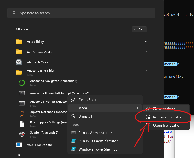Image resolution: width=194 pixels, height=158 pixels.
Task: Collapse the Anaconda3 (64-bit) folder
Action: (146, 70)
